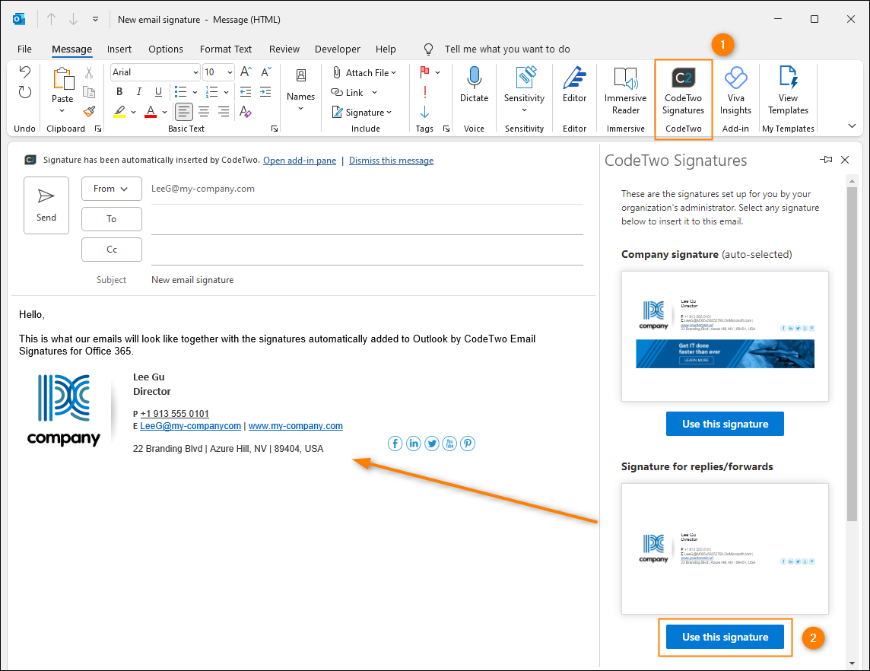
Task: Toggle italic formatting
Action: pos(138,91)
